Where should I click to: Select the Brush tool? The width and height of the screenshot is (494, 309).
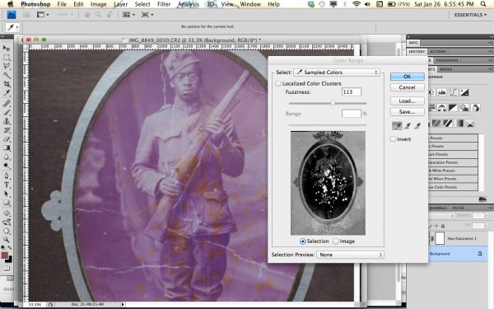tap(7, 112)
